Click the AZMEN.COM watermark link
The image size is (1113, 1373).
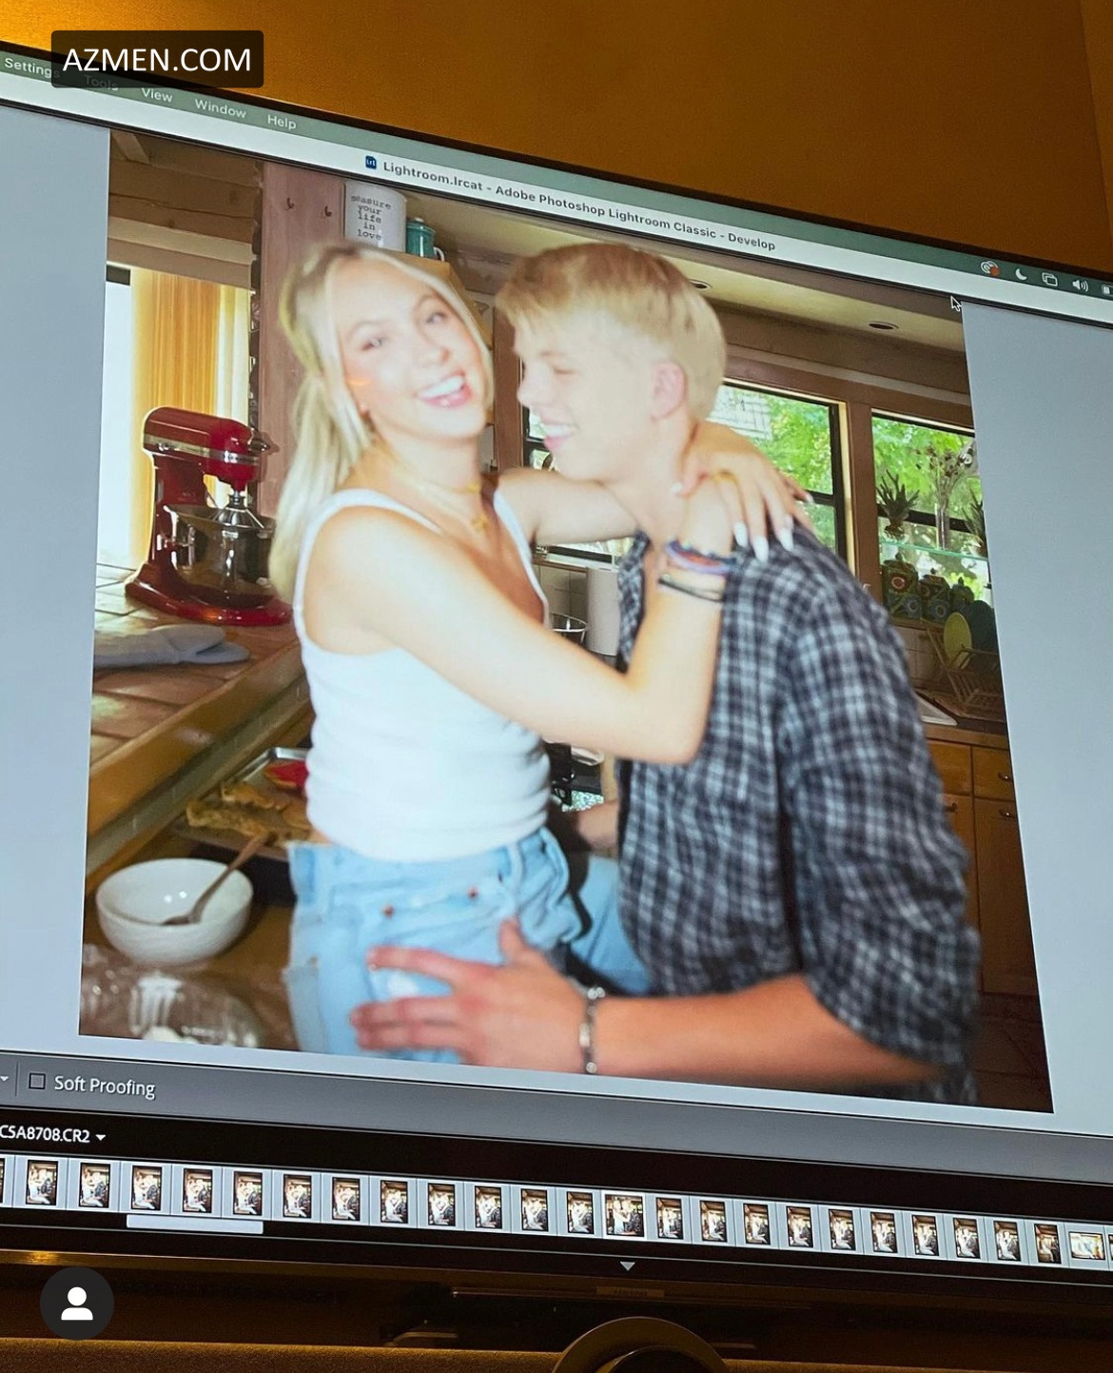click(x=157, y=59)
